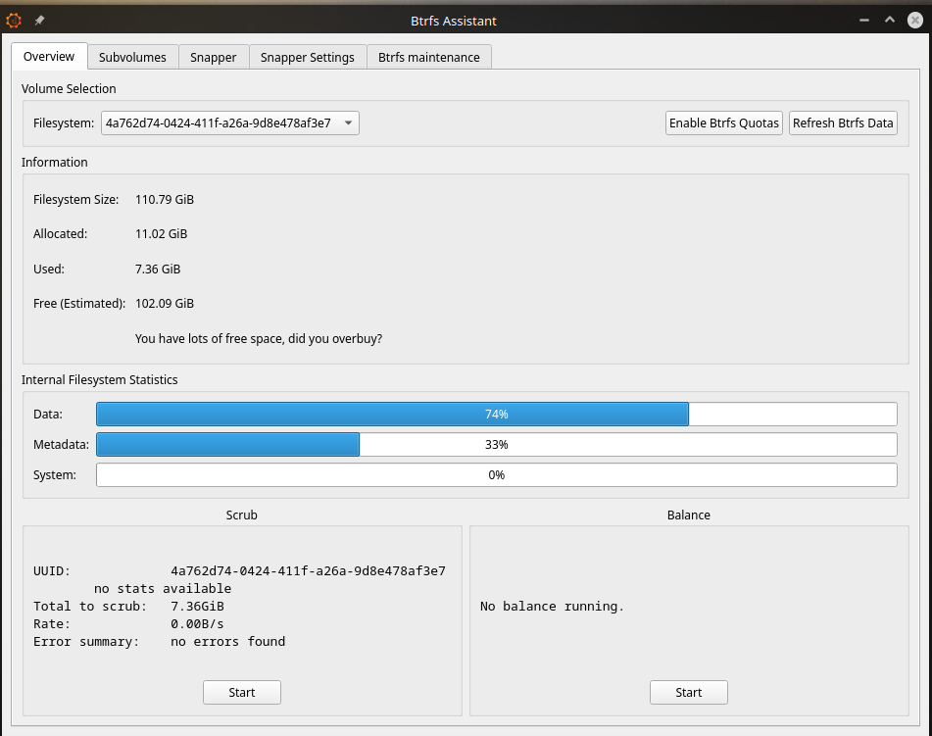Click the 'No balance running' status text
Screen dimensions: 932x736
(552, 607)
